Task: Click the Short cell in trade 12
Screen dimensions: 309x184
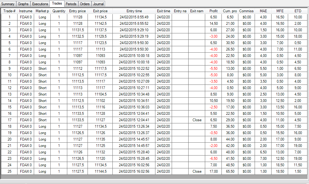Action: click(42, 88)
